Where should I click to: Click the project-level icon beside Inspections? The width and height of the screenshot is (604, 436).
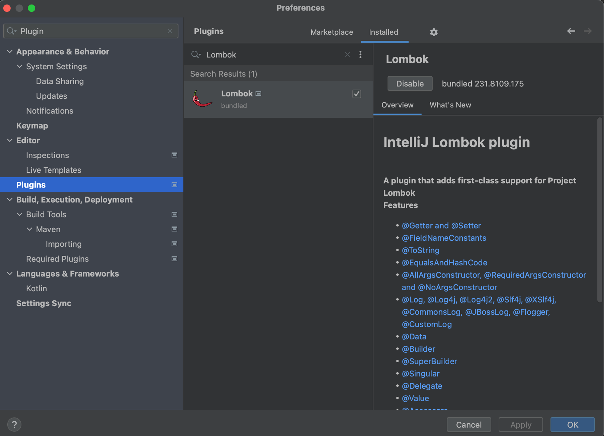(x=174, y=155)
